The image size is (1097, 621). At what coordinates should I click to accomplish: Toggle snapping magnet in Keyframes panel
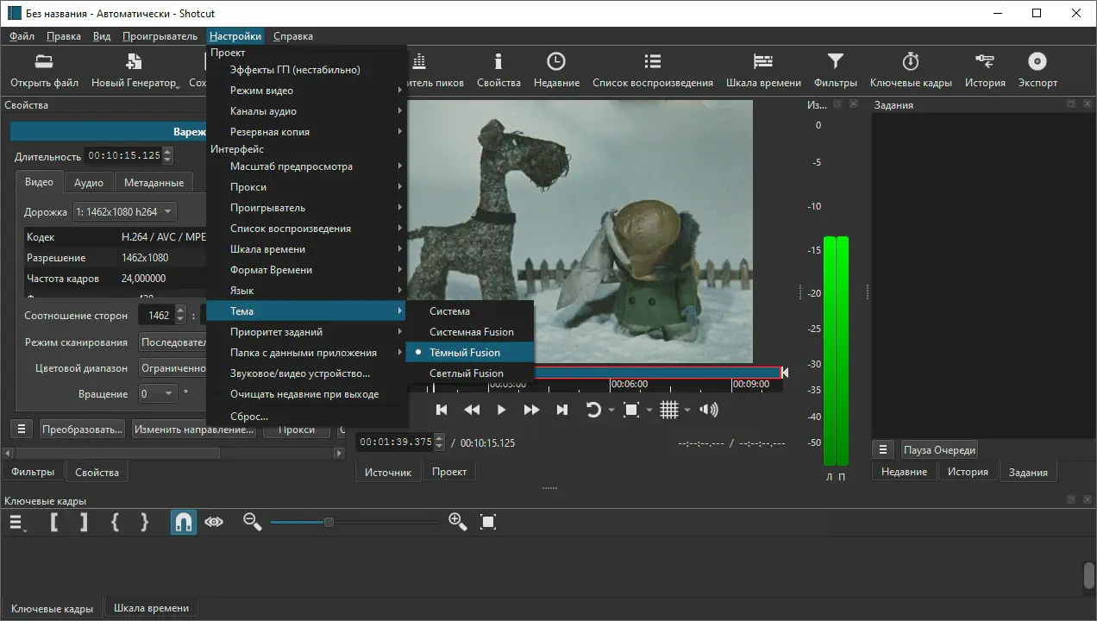pos(183,522)
